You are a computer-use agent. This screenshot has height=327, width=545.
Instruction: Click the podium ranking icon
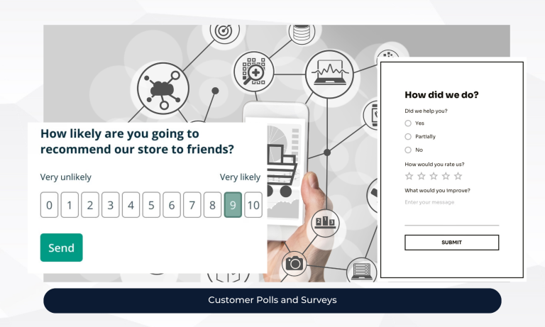pyautogui.click(x=326, y=223)
